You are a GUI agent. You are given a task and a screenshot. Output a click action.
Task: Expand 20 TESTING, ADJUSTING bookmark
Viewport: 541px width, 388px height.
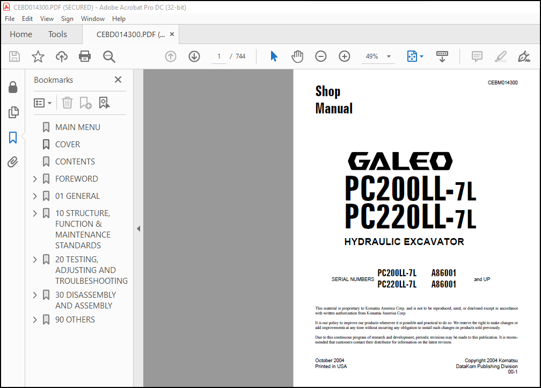point(35,260)
